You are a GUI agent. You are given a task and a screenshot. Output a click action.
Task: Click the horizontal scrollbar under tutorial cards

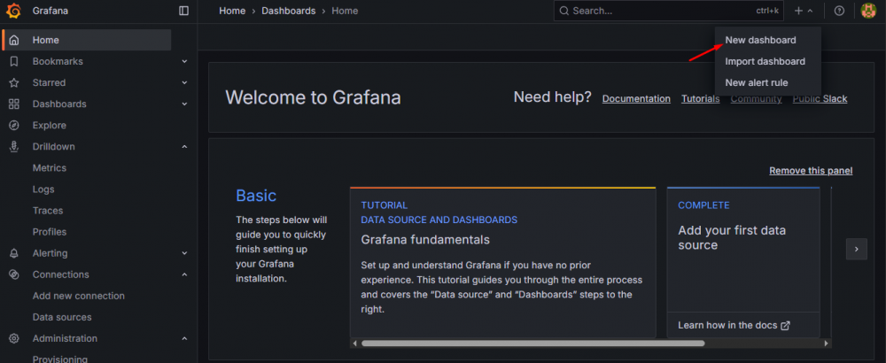[x=532, y=344]
